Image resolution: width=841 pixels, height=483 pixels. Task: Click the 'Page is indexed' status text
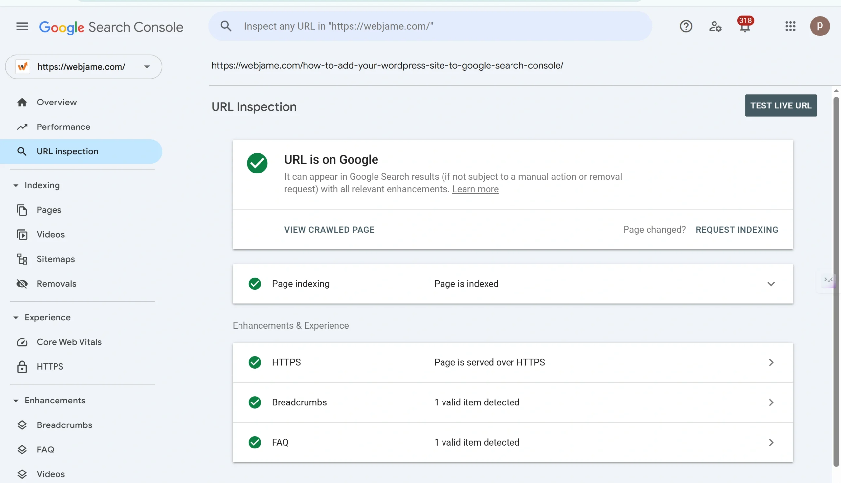[x=466, y=284]
